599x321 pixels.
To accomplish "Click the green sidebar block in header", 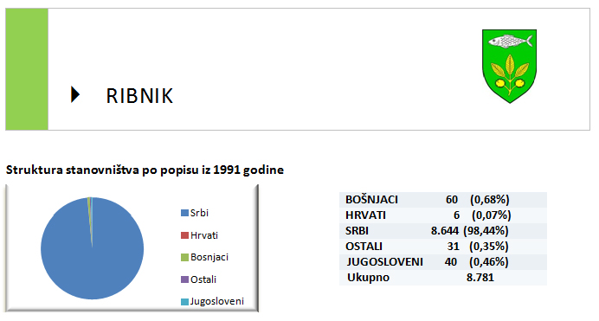I will (27, 69).
